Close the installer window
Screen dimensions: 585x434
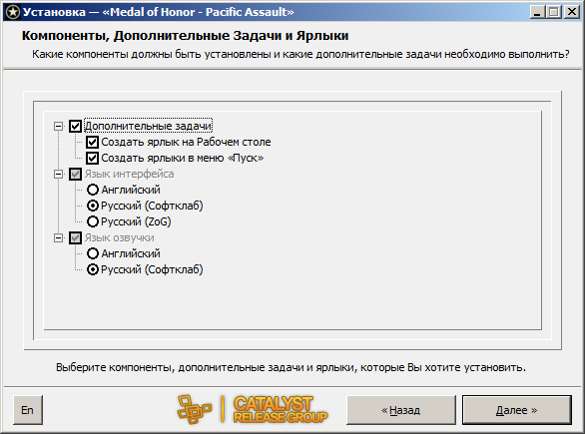click(x=572, y=12)
